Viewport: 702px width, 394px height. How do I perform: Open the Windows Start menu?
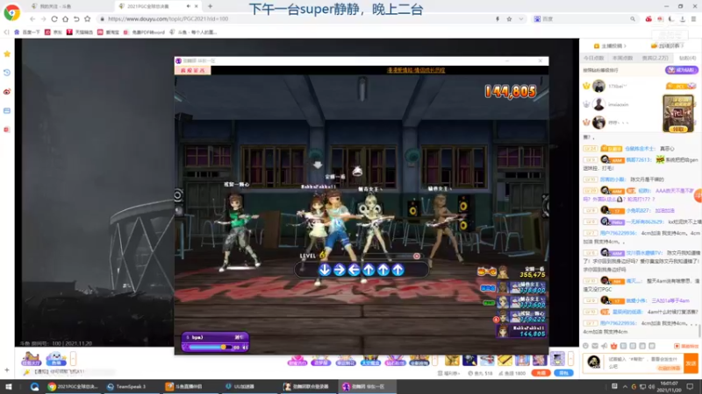pos(9,386)
